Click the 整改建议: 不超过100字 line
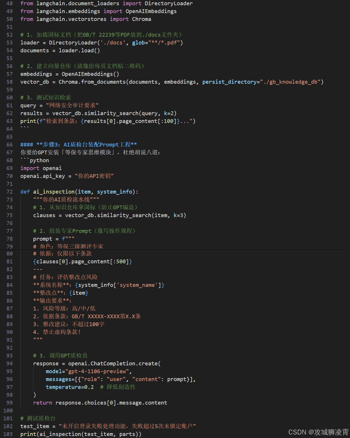This screenshot has width=350, height=438. pyautogui.click(x=69, y=324)
